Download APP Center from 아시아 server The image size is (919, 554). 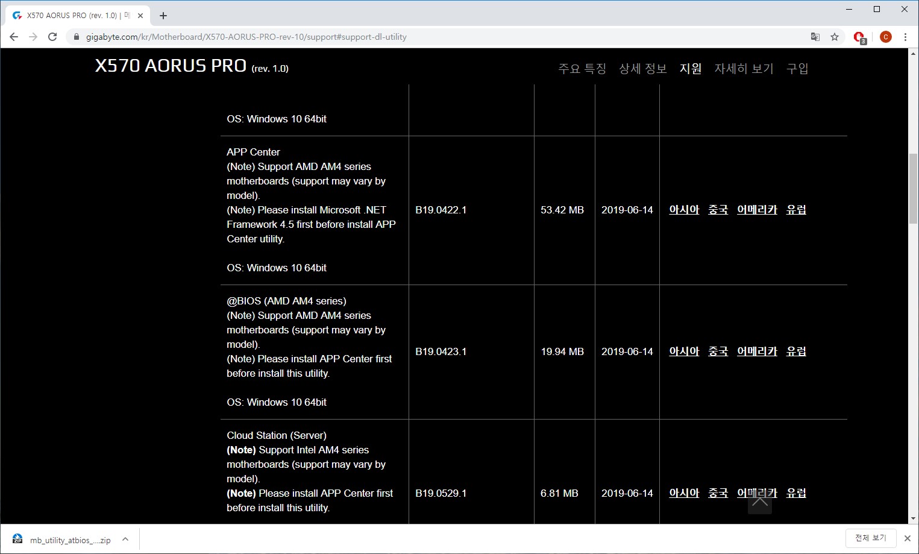click(684, 210)
